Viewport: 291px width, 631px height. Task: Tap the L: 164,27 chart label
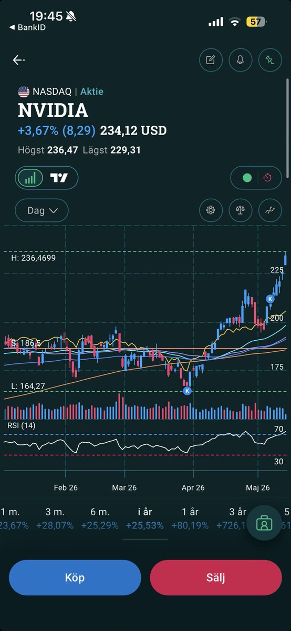coord(28,386)
